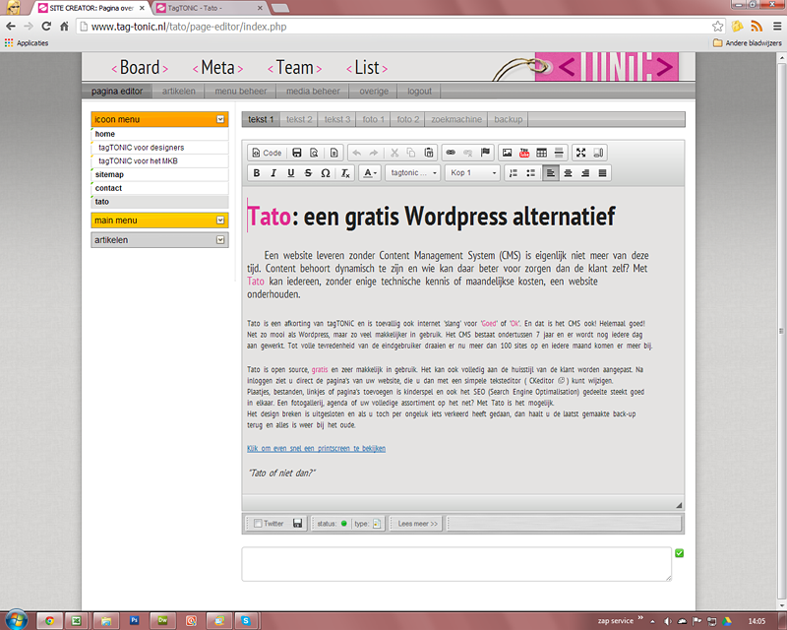Paste as plain text from clipboard

(x=429, y=153)
